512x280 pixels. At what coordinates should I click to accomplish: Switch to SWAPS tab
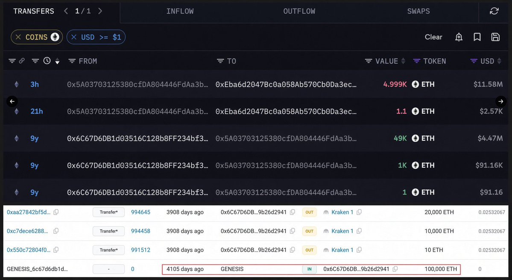418,11
